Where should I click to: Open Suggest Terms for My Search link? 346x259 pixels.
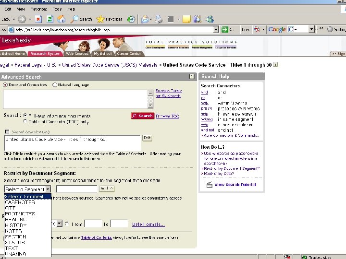(x=169, y=93)
